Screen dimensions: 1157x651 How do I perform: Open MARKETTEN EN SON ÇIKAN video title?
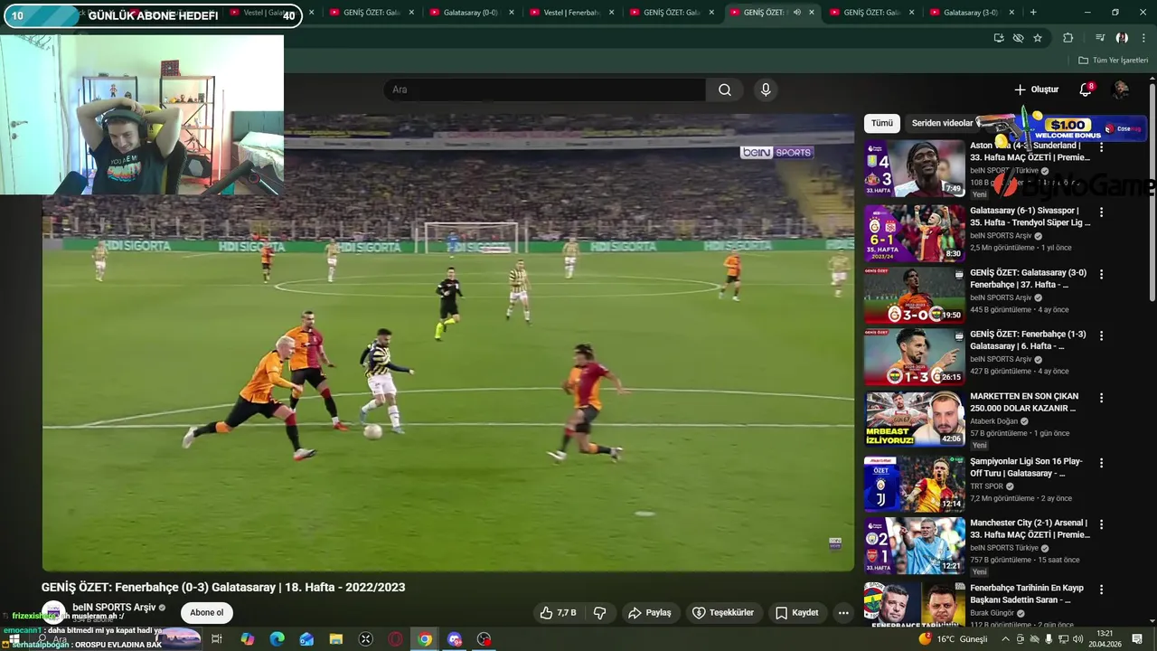1024,402
